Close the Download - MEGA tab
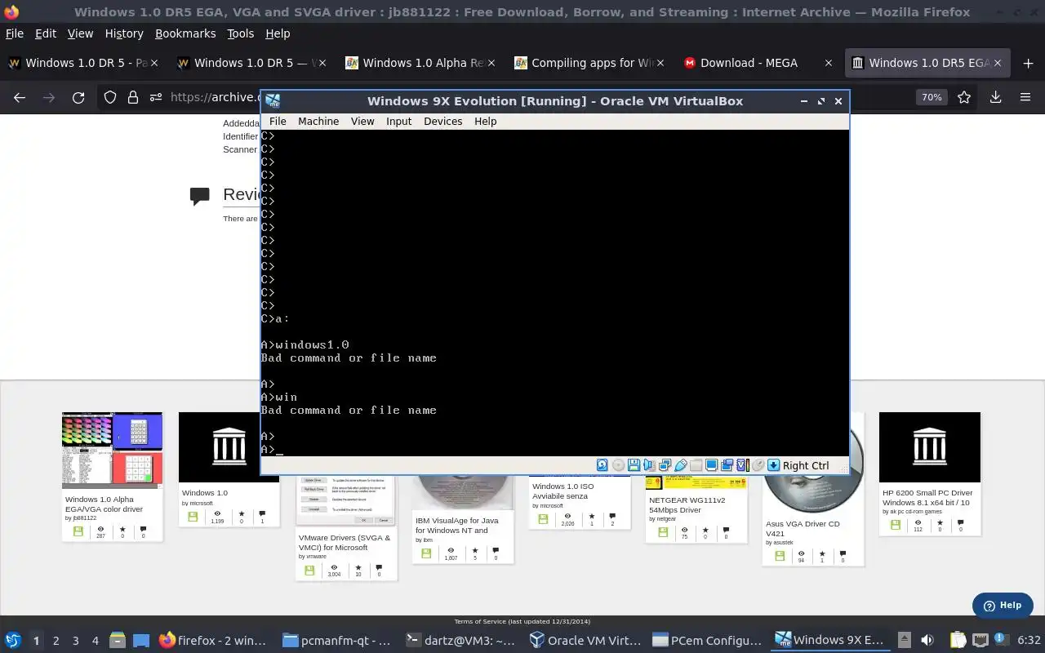 point(829,63)
